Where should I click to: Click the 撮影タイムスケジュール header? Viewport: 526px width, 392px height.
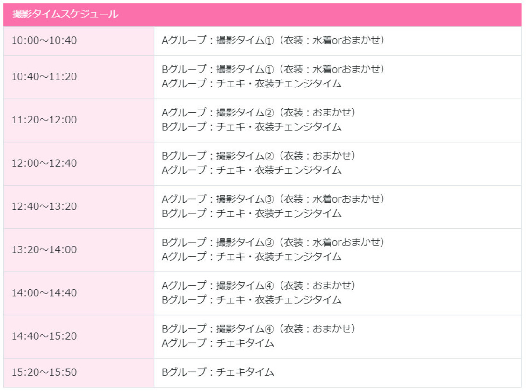(65, 15)
